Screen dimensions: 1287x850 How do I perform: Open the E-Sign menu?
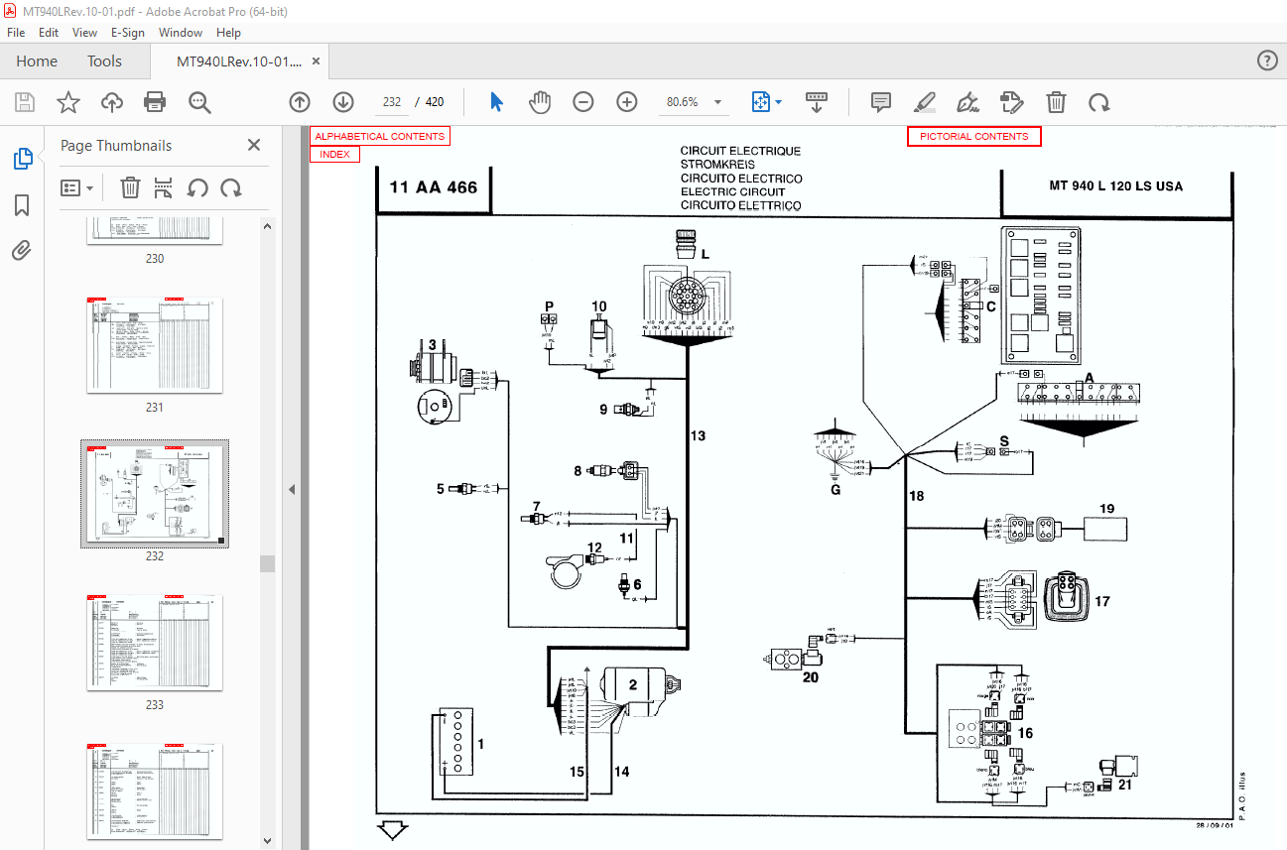click(128, 33)
